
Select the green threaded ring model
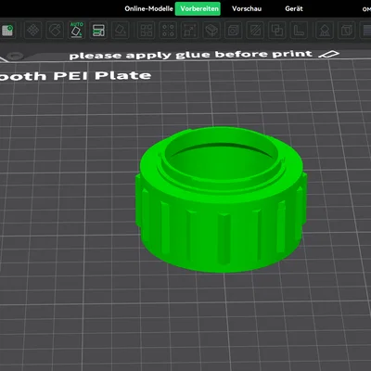[221, 199]
